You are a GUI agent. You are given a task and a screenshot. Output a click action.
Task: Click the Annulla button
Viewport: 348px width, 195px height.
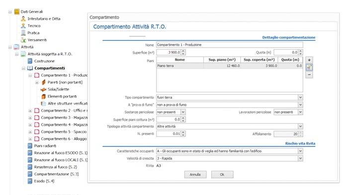pyautogui.click(x=195, y=174)
